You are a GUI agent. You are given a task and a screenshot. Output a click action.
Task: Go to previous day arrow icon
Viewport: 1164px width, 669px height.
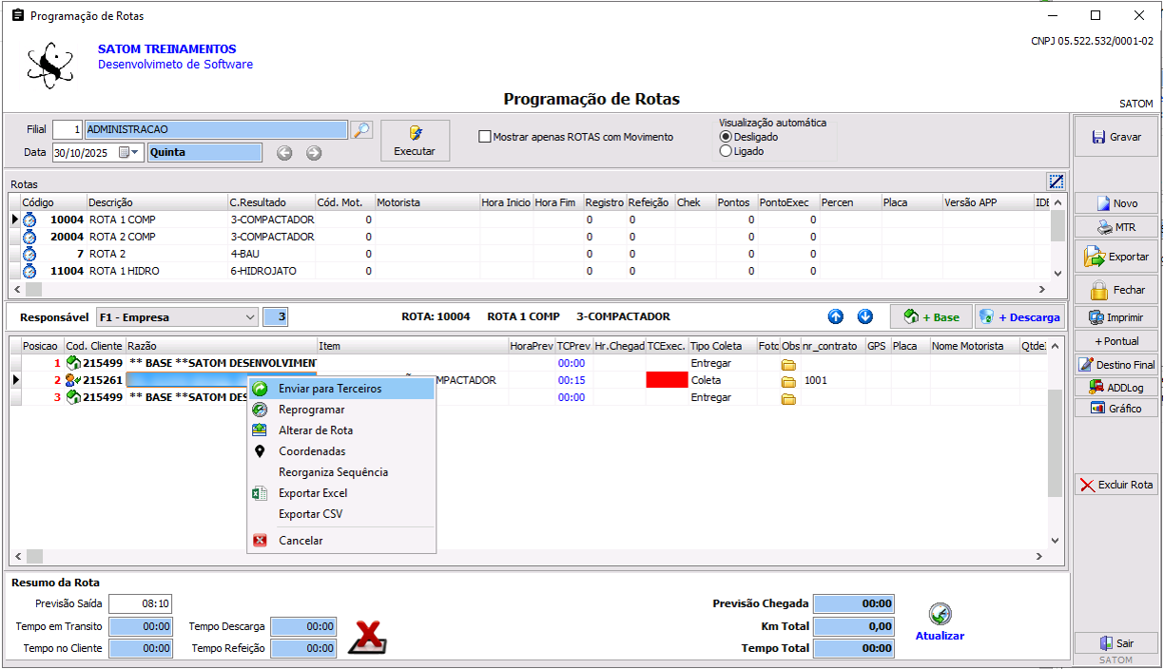pyautogui.click(x=283, y=153)
